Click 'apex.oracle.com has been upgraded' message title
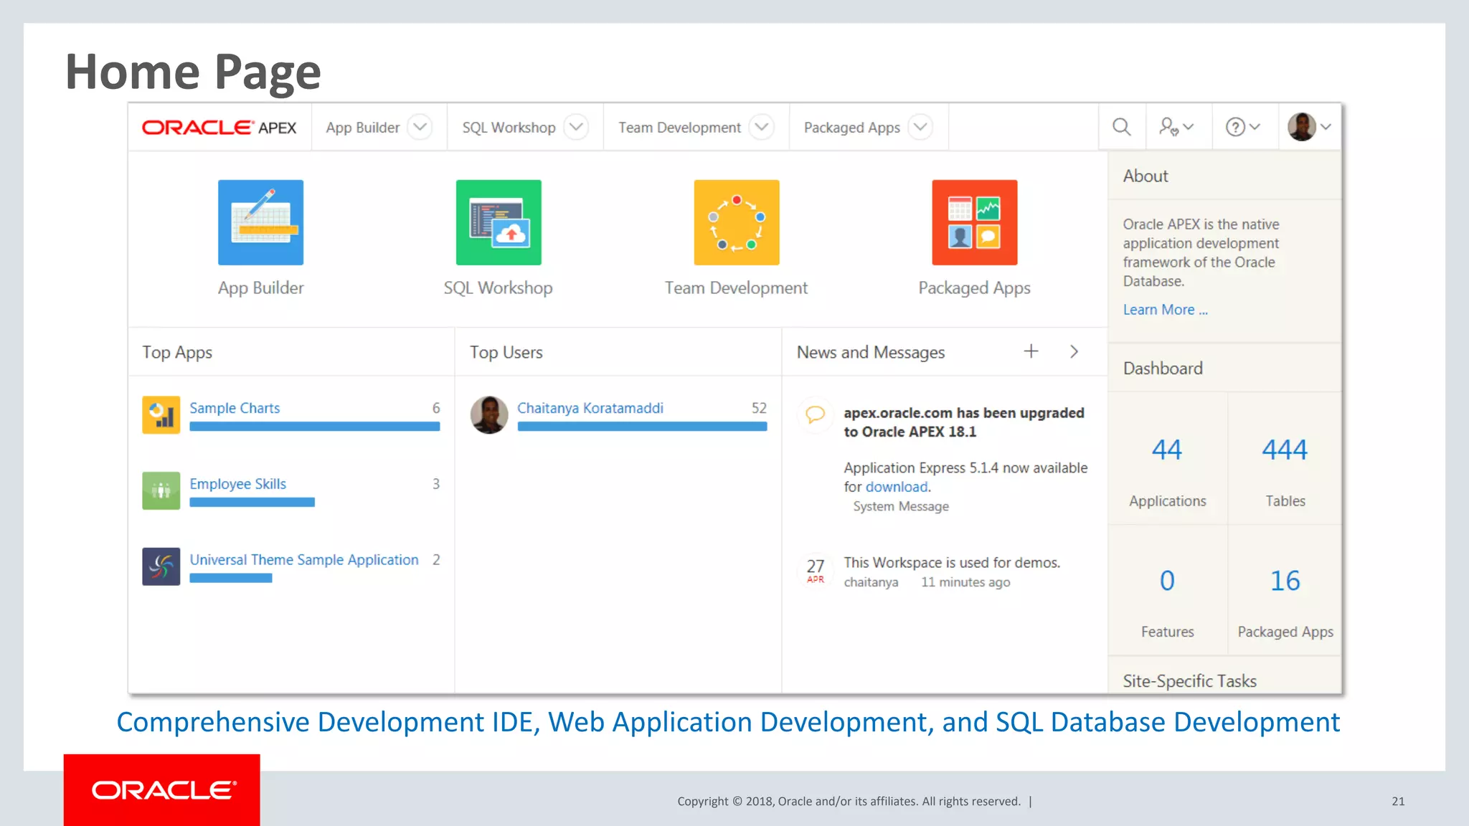The height and width of the screenshot is (826, 1469). [963, 422]
